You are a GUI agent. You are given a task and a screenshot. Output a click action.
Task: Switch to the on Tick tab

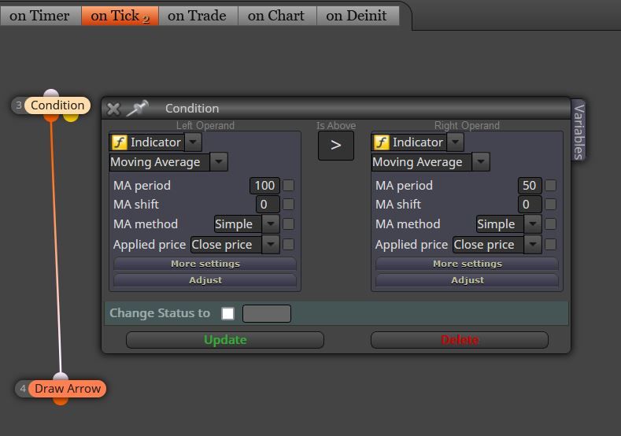coord(120,16)
